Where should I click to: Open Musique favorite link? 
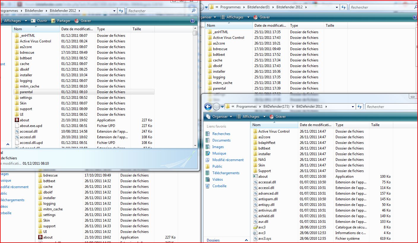pyautogui.click(x=219, y=153)
